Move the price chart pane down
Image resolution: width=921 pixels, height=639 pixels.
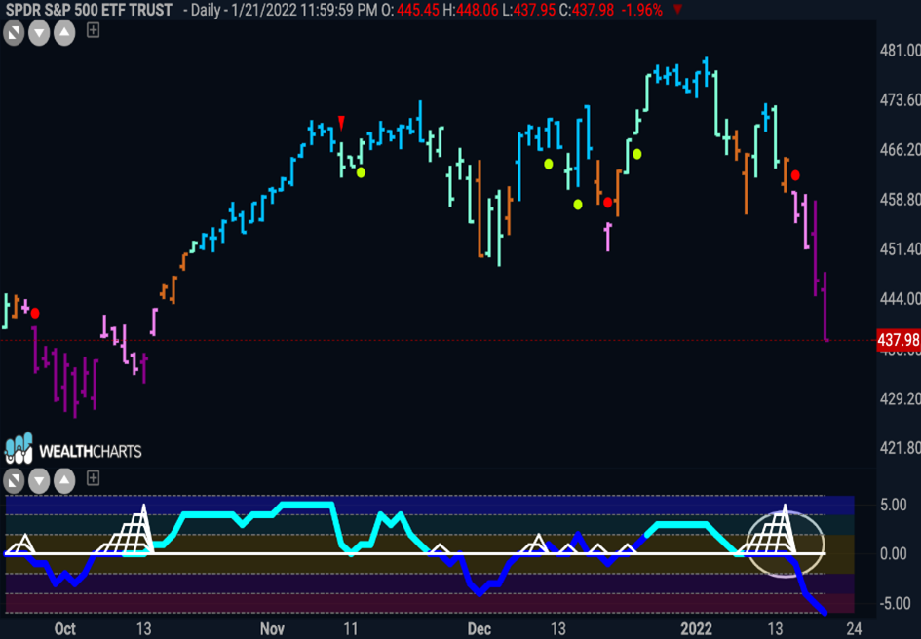(x=39, y=33)
